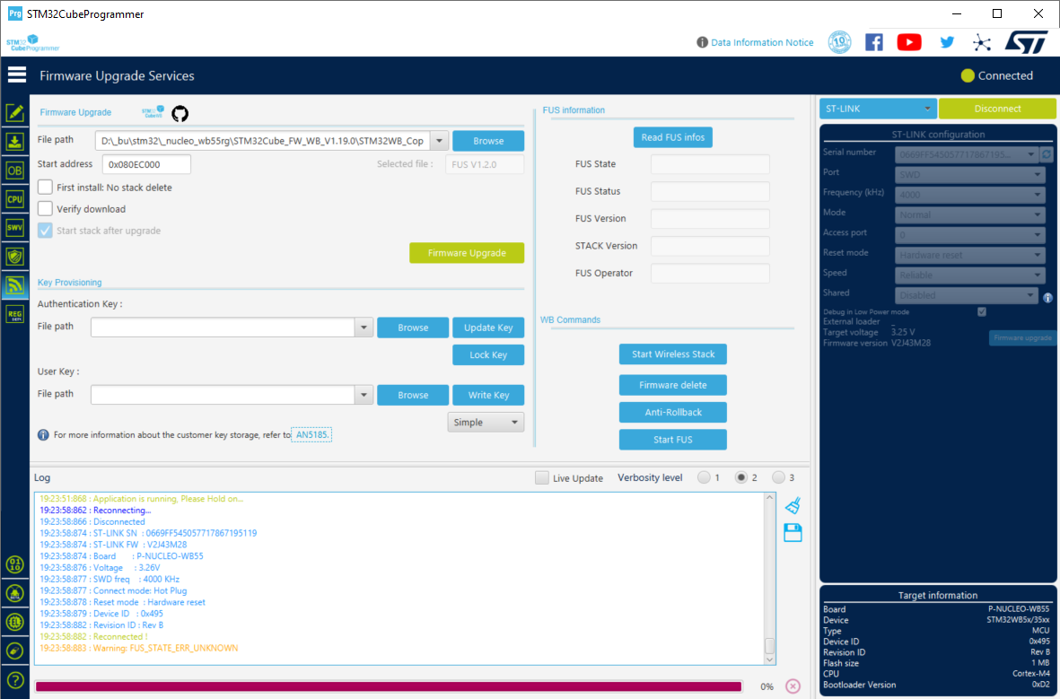
Task: Open the hamburger main menu
Action: pos(17,75)
